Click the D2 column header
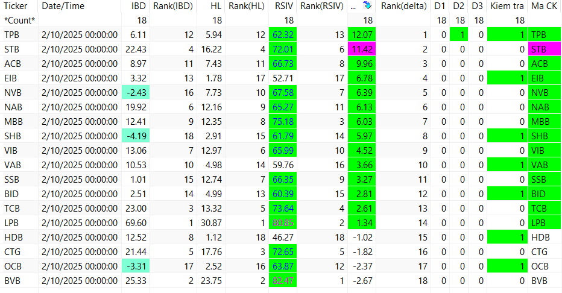The width and height of the screenshot is (562, 293). (458, 6)
